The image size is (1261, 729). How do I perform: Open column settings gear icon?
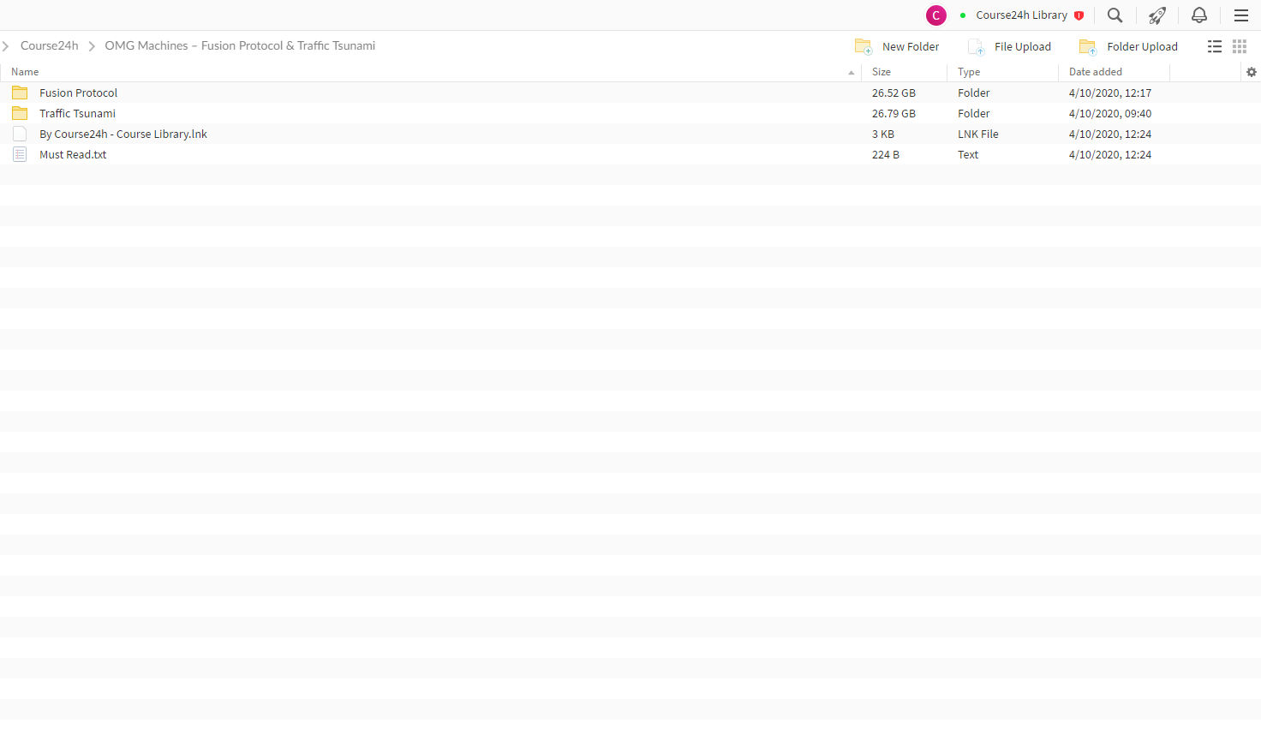click(x=1252, y=72)
